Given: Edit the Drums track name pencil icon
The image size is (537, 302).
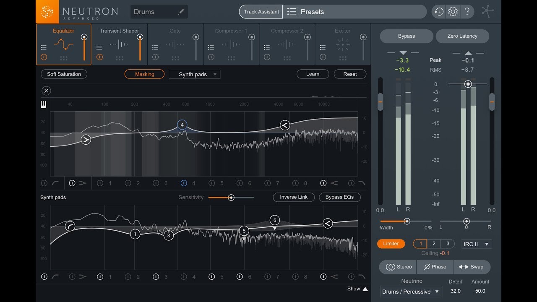Looking at the screenshot, I should (x=181, y=12).
